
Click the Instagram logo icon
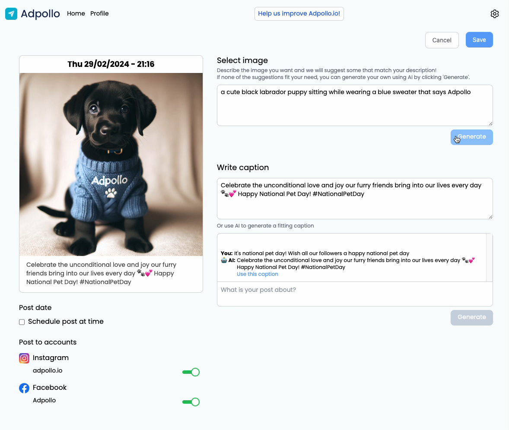coord(24,358)
